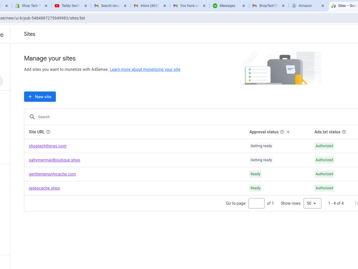The height and width of the screenshot is (269, 358).
Task: Click Authorized status for jadescache.shop
Action: tap(324, 188)
